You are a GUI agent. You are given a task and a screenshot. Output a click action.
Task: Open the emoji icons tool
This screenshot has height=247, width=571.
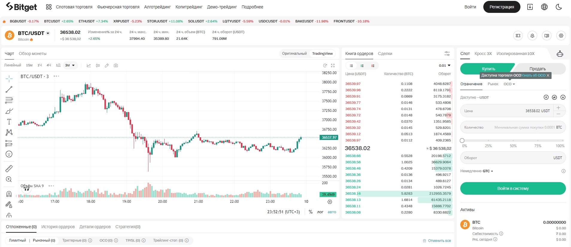(9, 154)
